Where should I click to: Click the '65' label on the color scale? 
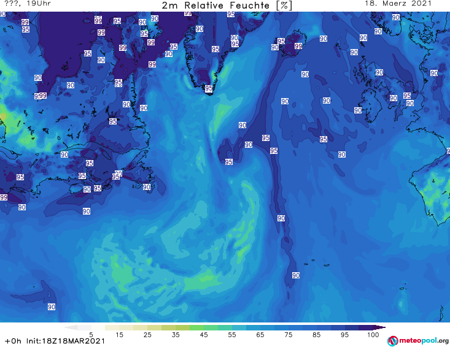[260, 335]
